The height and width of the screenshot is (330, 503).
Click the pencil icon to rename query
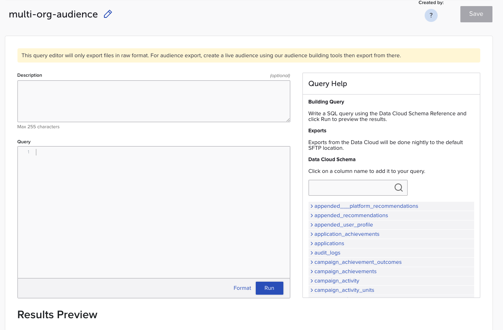pos(108,14)
